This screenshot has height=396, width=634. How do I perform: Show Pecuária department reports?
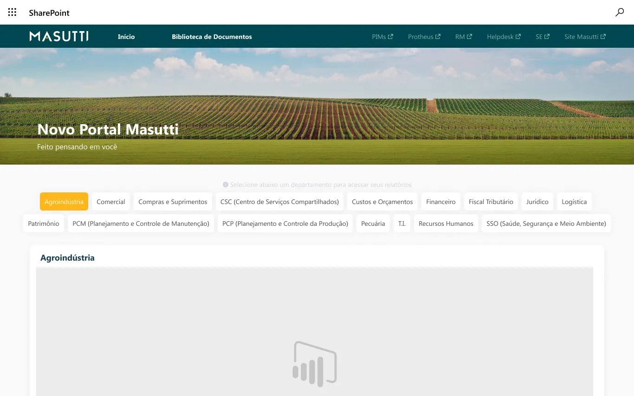point(373,224)
